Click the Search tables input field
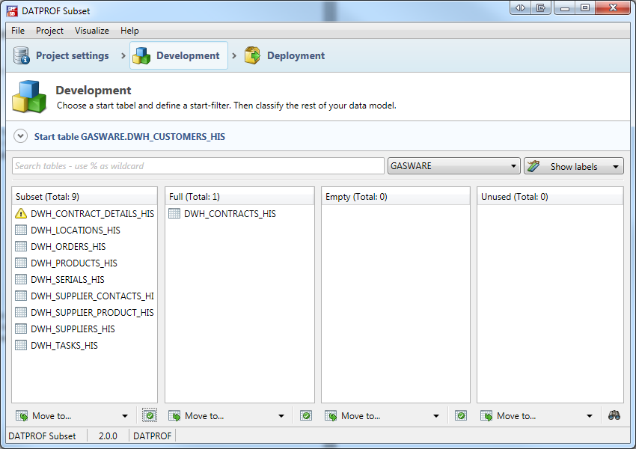636x449 pixels. [198, 166]
